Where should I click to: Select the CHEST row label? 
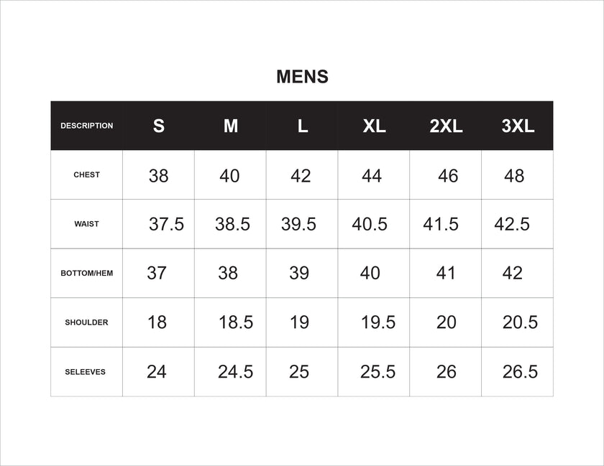pyautogui.click(x=86, y=174)
